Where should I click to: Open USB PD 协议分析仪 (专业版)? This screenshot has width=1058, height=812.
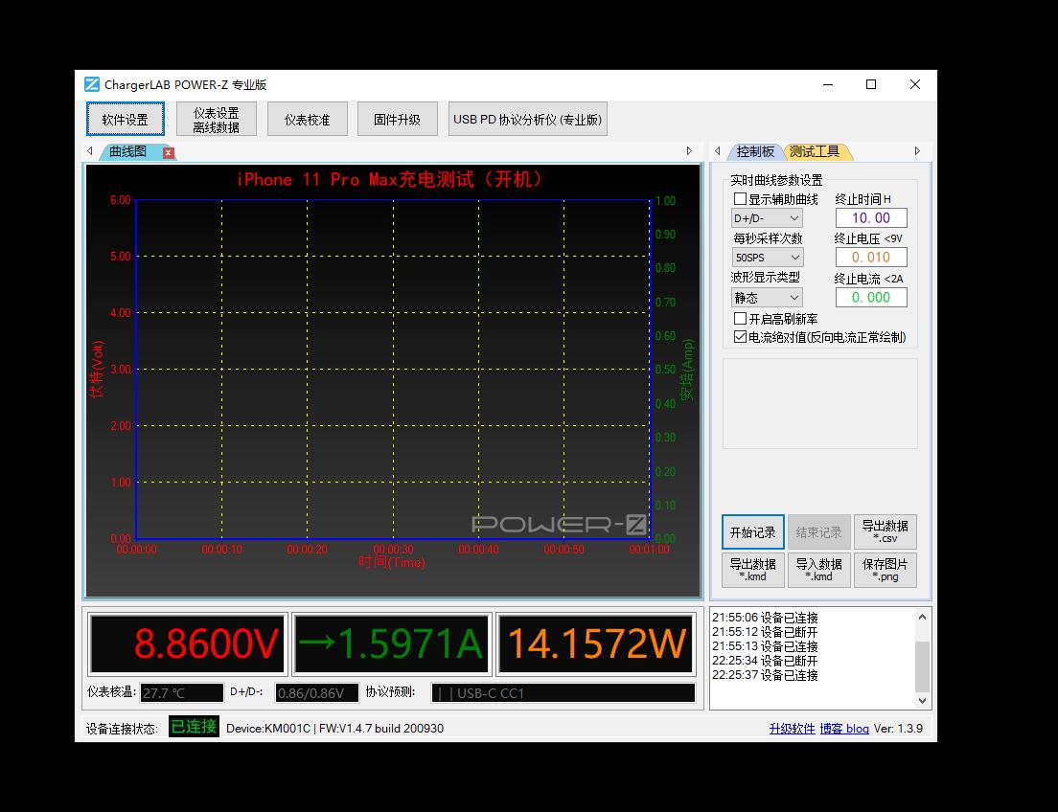(x=528, y=120)
